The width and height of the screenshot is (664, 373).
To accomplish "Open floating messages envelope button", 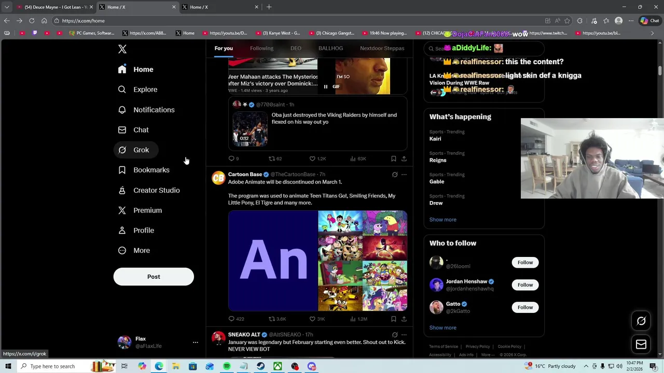I will [x=641, y=345].
